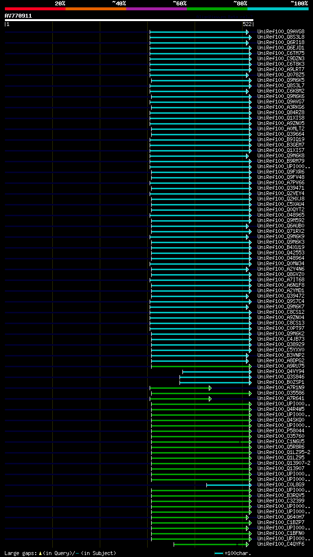Choose the UniRef100_Q9FXR6 hit label

(x=281, y=172)
